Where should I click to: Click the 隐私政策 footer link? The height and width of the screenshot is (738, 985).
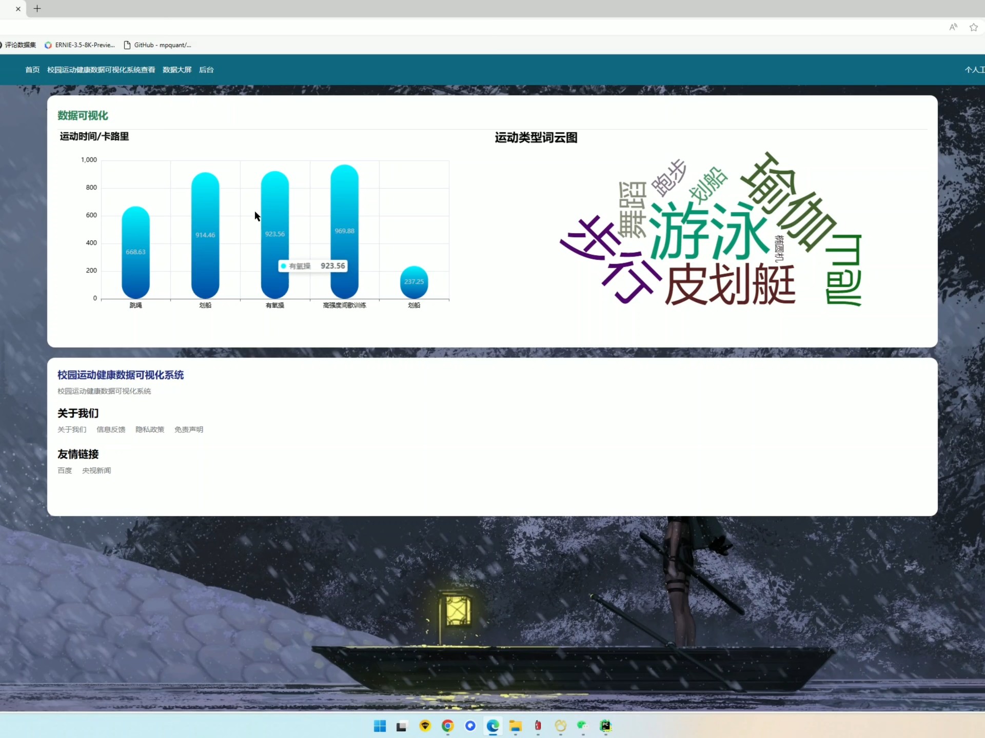click(x=150, y=429)
